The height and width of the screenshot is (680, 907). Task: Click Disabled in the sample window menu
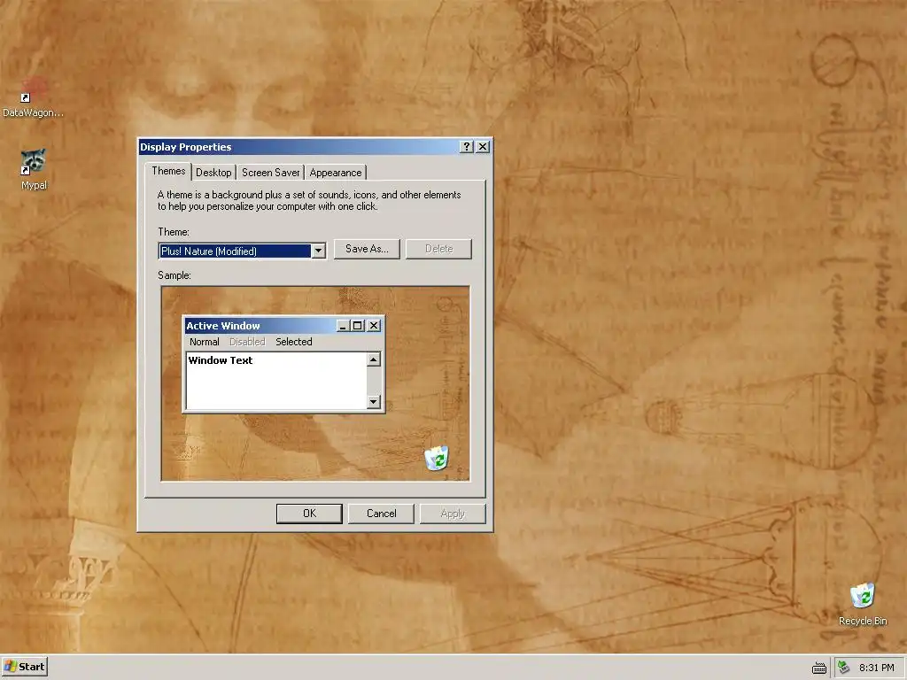247,342
